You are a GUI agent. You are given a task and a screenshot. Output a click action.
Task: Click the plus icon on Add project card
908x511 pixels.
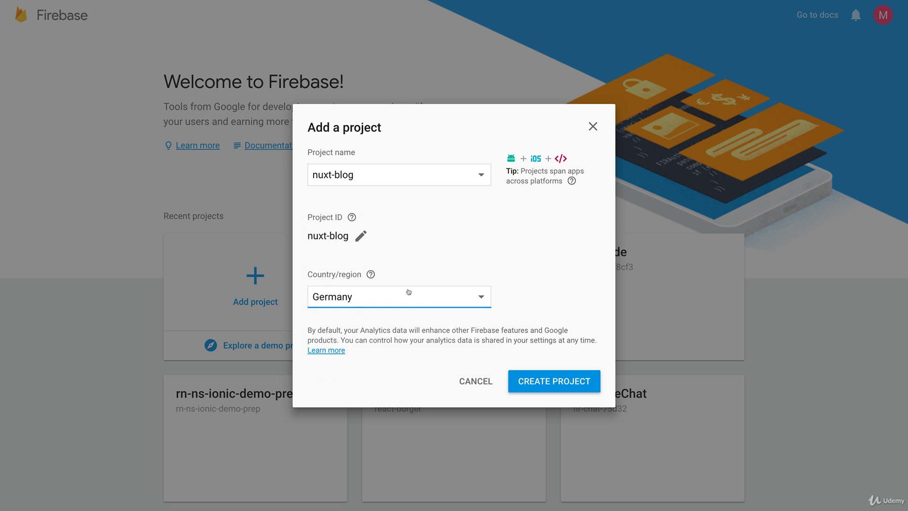click(255, 276)
